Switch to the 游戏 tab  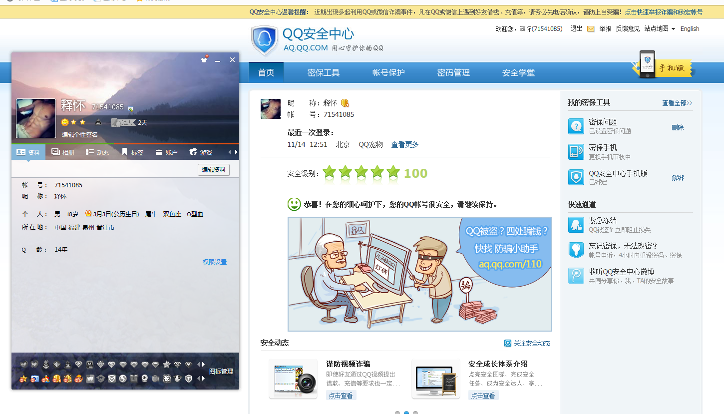(x=201, y=152)
